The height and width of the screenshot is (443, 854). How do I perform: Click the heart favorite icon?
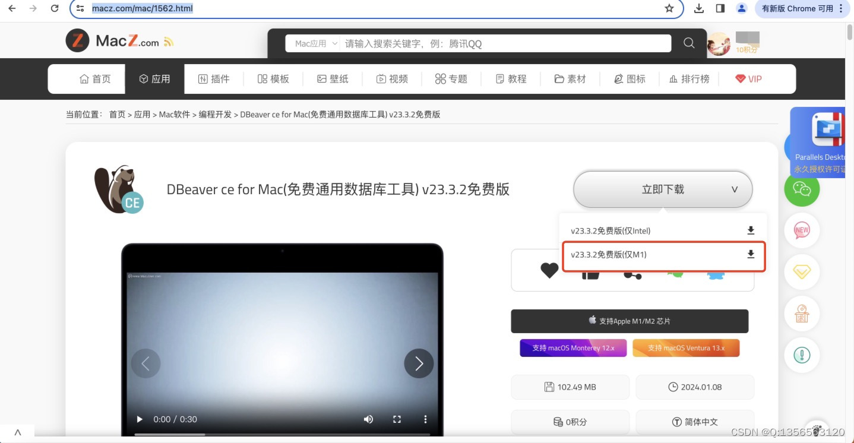coord(549,271)
